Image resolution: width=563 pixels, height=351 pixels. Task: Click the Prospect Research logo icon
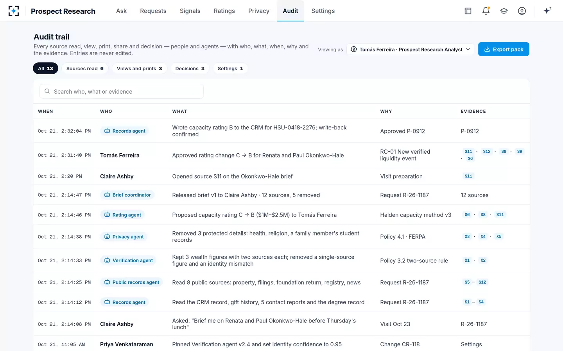(x=14, y=11)
